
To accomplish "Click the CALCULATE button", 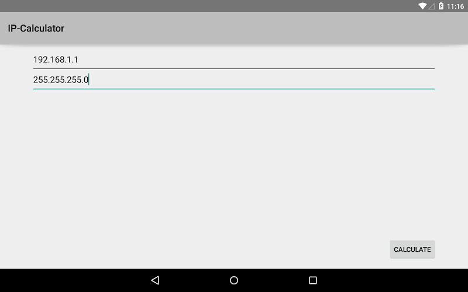I will [412, 249].
